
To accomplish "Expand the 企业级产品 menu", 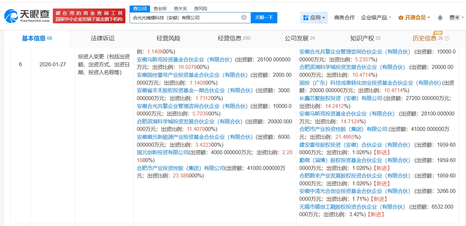I will pyautogui.click(x=376, y=18).
